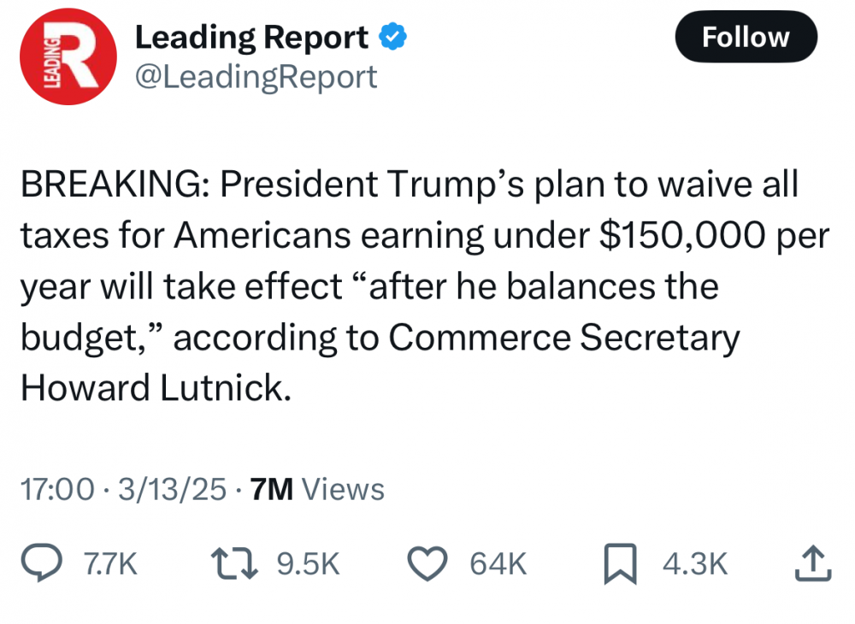This screenshot has height=624, width=855.
Task: Click the 7.7K replies count
Action: coord(109,564)
